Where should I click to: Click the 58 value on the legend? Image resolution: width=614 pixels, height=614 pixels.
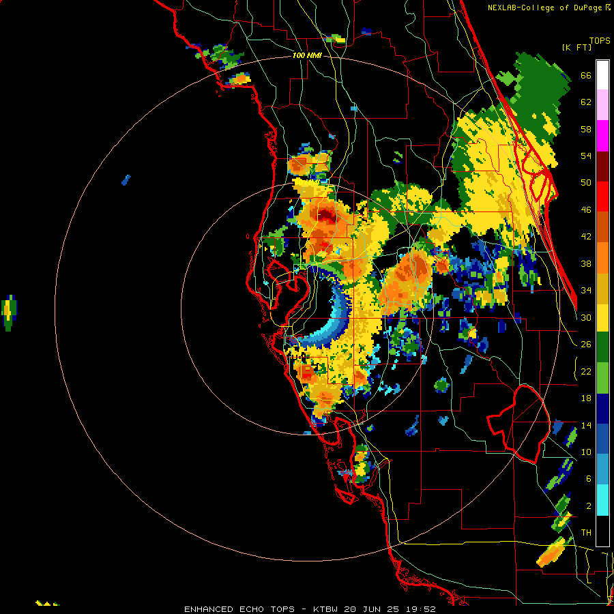click(586, 130)
